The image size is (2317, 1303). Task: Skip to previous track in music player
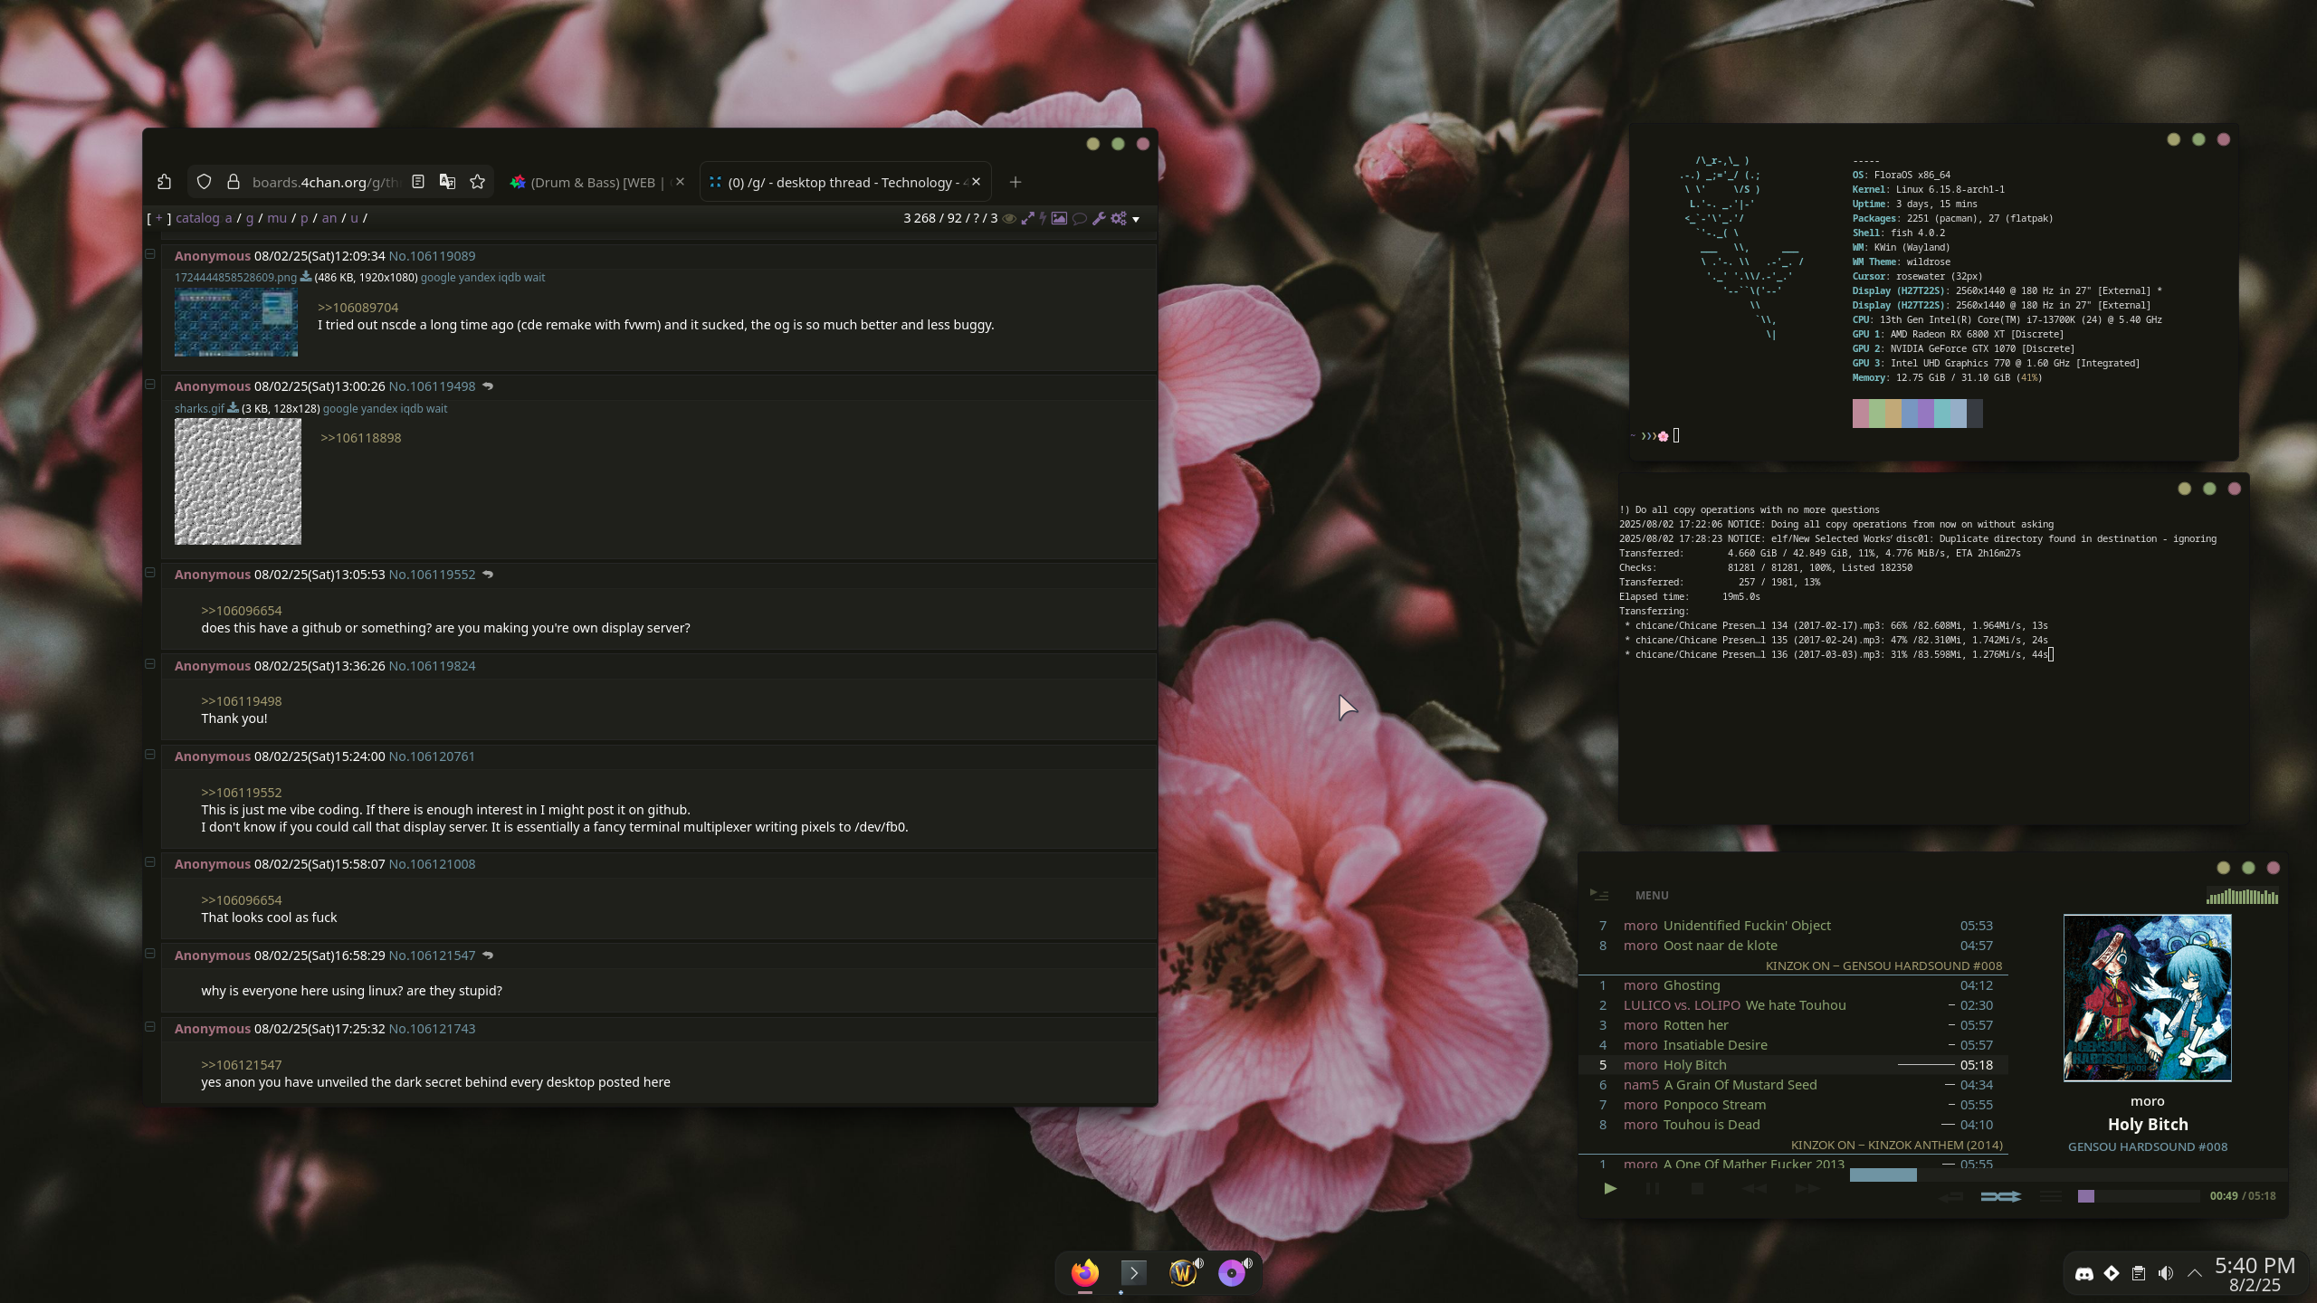(x=1754, y=1189)
